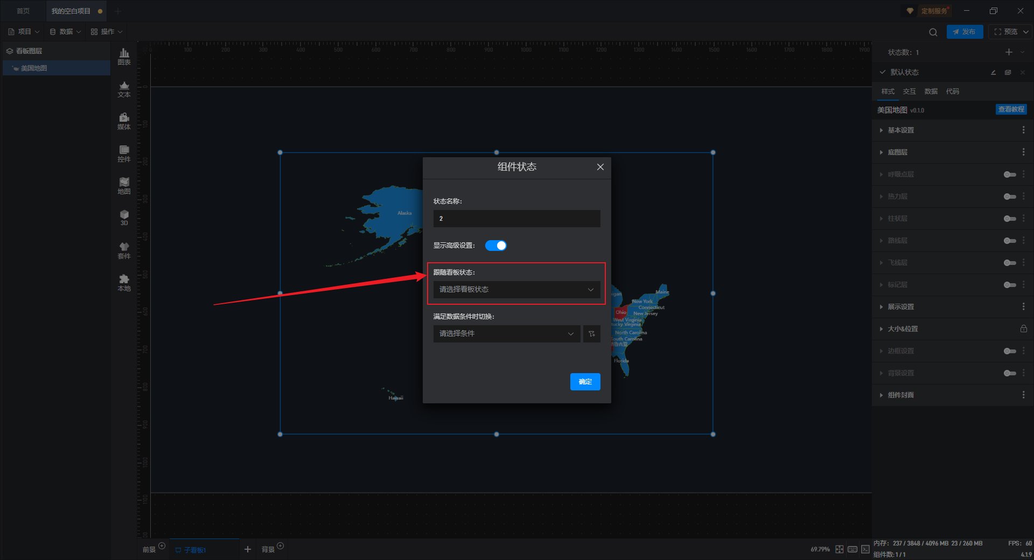Screen dimensions: 1034x560
Task: Open the 项目 menu
Action: point(24,32)
